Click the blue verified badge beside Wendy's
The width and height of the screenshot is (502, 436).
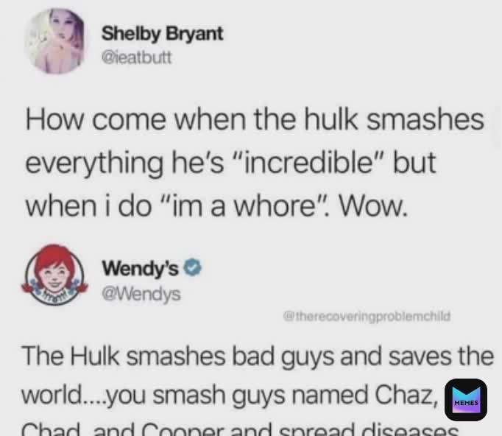tap(192, 267)
